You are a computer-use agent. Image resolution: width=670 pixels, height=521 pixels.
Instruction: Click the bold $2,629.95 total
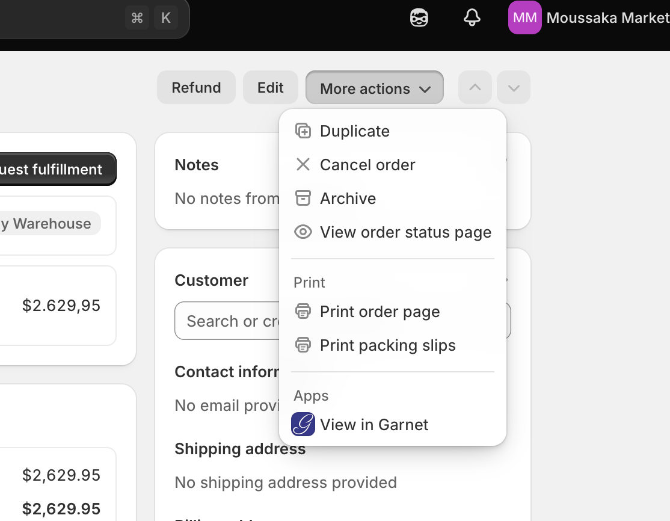pos(61,509)
